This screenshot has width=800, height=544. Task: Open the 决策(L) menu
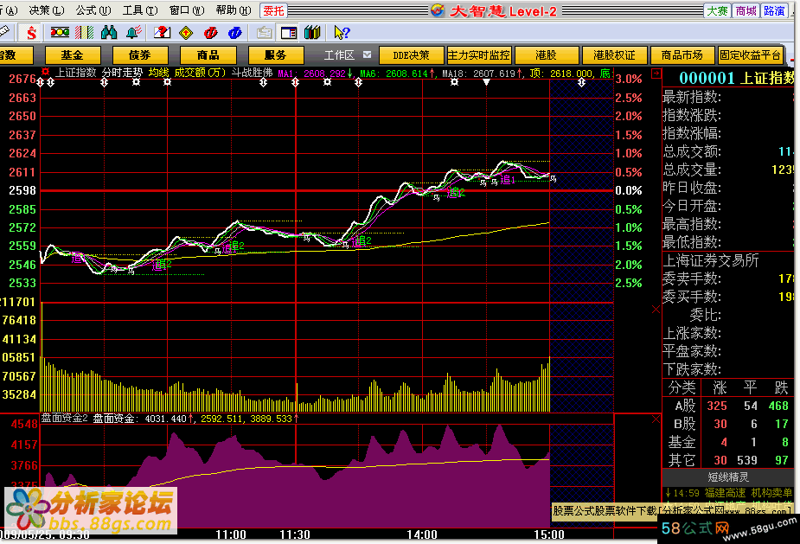(x=47, y=10)
